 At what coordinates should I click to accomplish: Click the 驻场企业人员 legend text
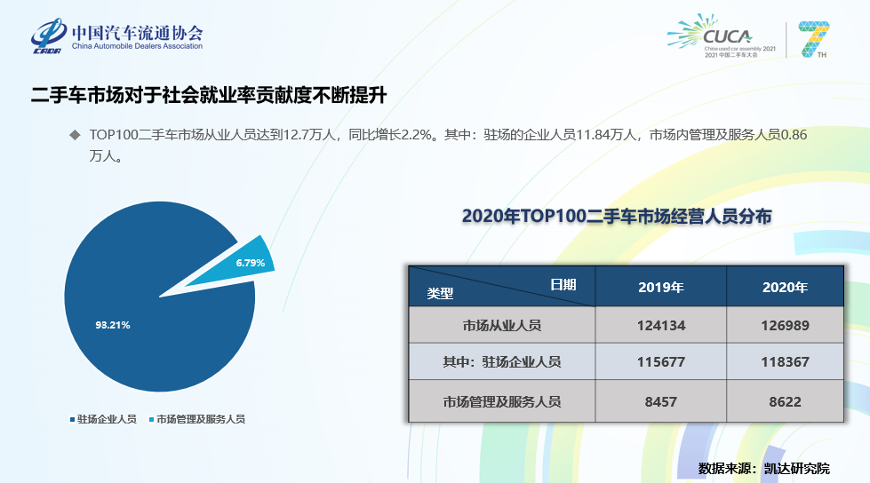[x=108, y=419]
